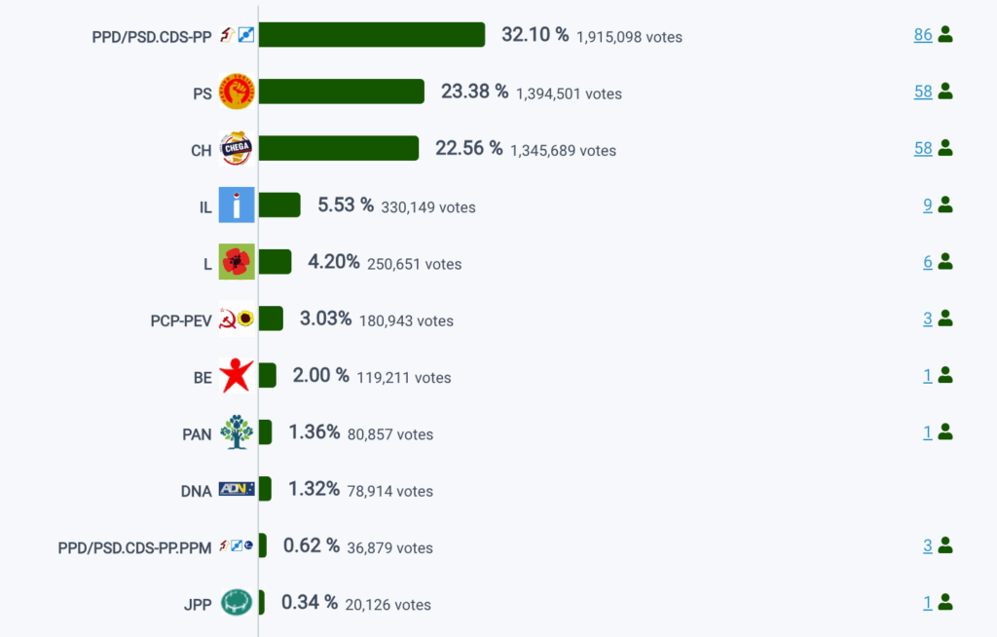This screenshot has height=637, width=997.
Task: Click the PCP-PEV hammer and sickle logo
Action: [237, 318]
